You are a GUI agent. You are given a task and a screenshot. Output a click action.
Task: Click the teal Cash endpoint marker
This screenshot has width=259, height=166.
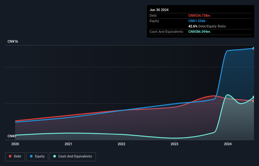click(254, 97)
